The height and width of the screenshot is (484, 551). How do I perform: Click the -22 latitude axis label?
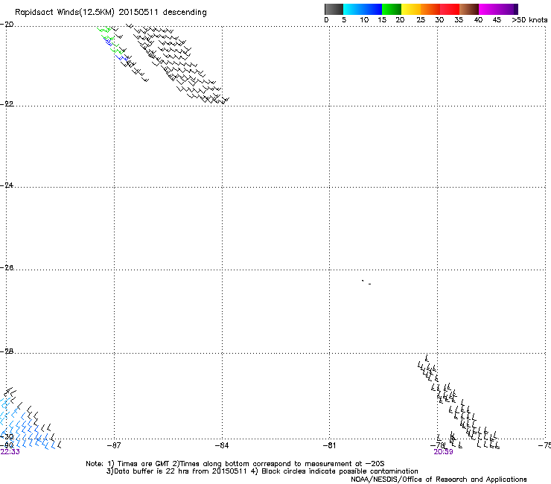coord(7,104)
